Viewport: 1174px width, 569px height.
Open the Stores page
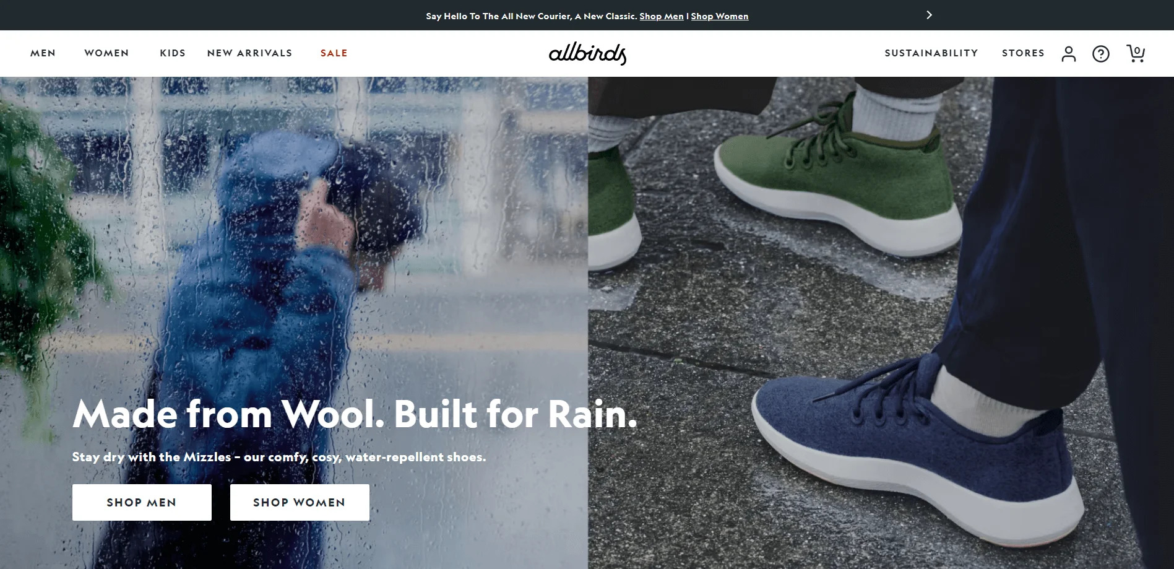(x=1024, y=53)
